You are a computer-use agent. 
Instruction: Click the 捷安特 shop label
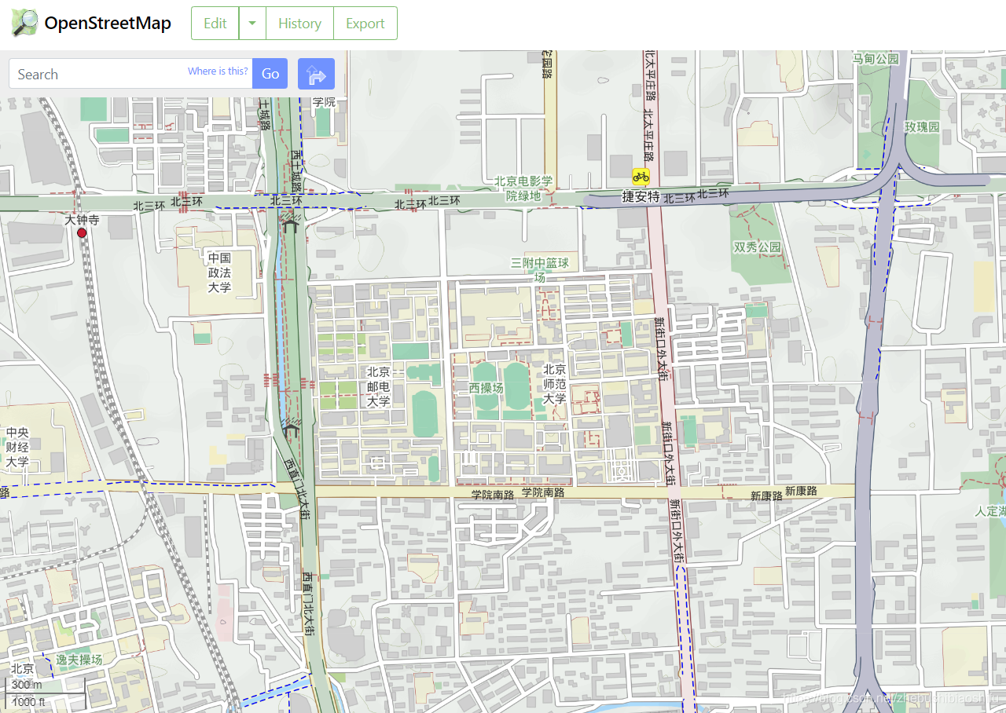coord(641,196)
